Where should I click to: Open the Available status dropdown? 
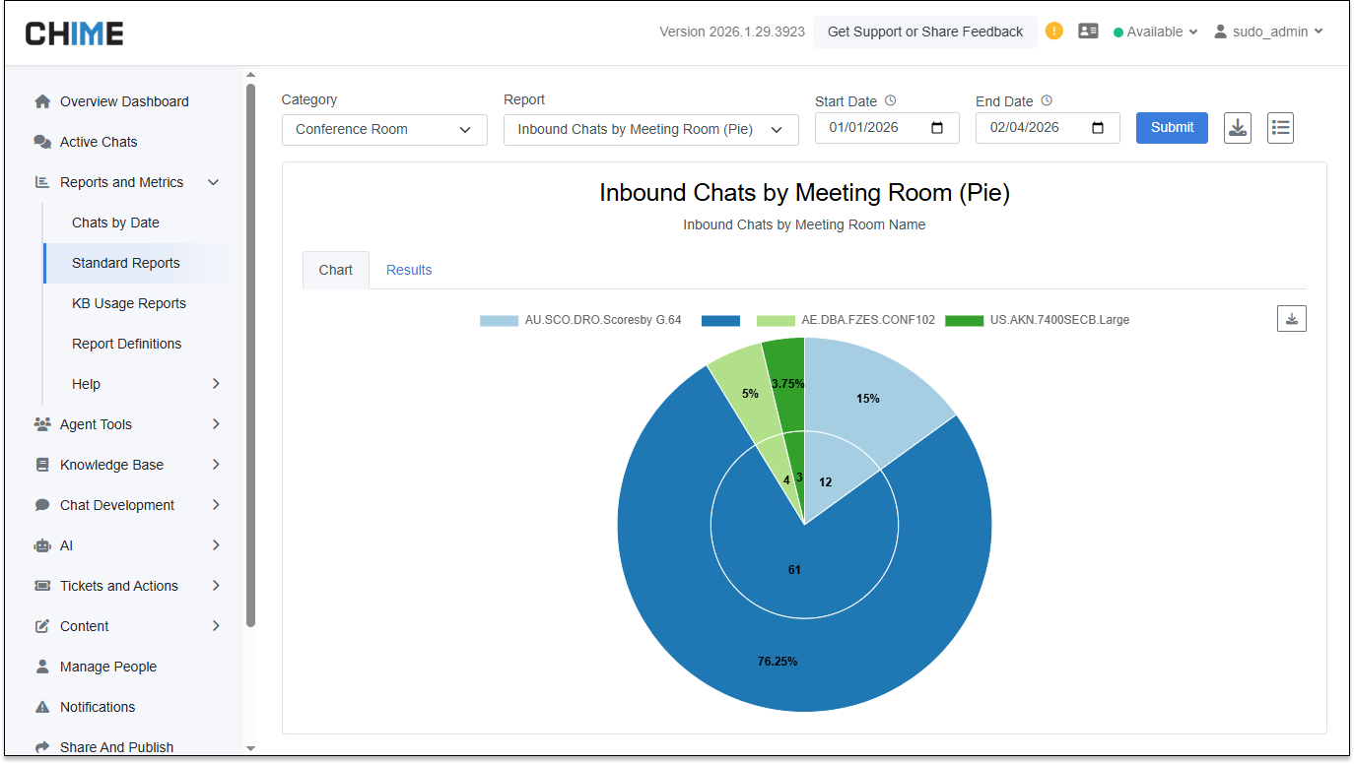click(x=1154, y=32)
